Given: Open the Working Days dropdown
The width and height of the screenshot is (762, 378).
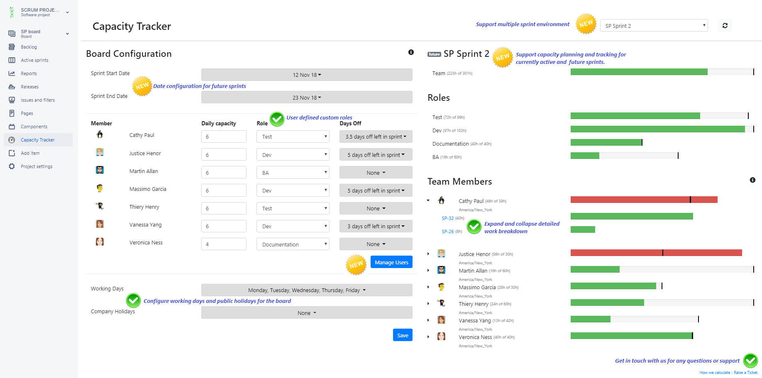Looking at the screenshot, I should point(307,290).
